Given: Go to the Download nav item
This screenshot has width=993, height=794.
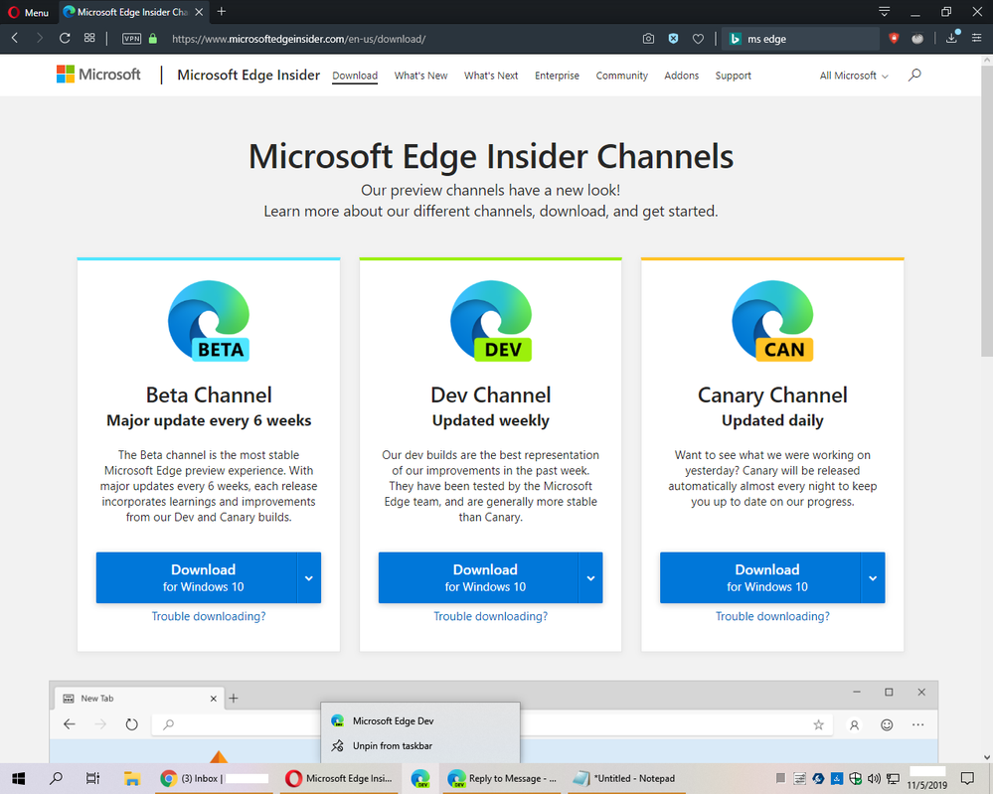Looking at the screenshot, I should [x=355, y=76].
